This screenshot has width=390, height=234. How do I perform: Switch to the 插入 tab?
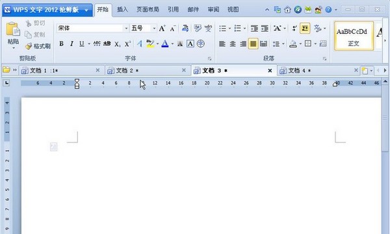click(x=122, y=10)
